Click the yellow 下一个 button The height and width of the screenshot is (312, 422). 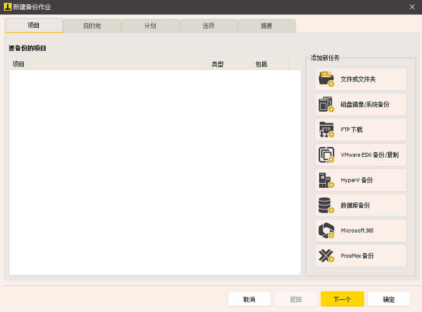pyautogui.click(x=342, y=299)
